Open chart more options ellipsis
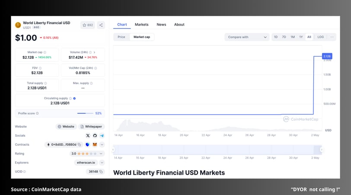The width and height of the screenshot is (351, 195). point(332,37)
